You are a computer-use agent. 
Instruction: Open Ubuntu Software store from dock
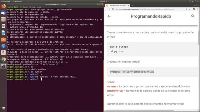pyautogui.click(x=3, y=40)
